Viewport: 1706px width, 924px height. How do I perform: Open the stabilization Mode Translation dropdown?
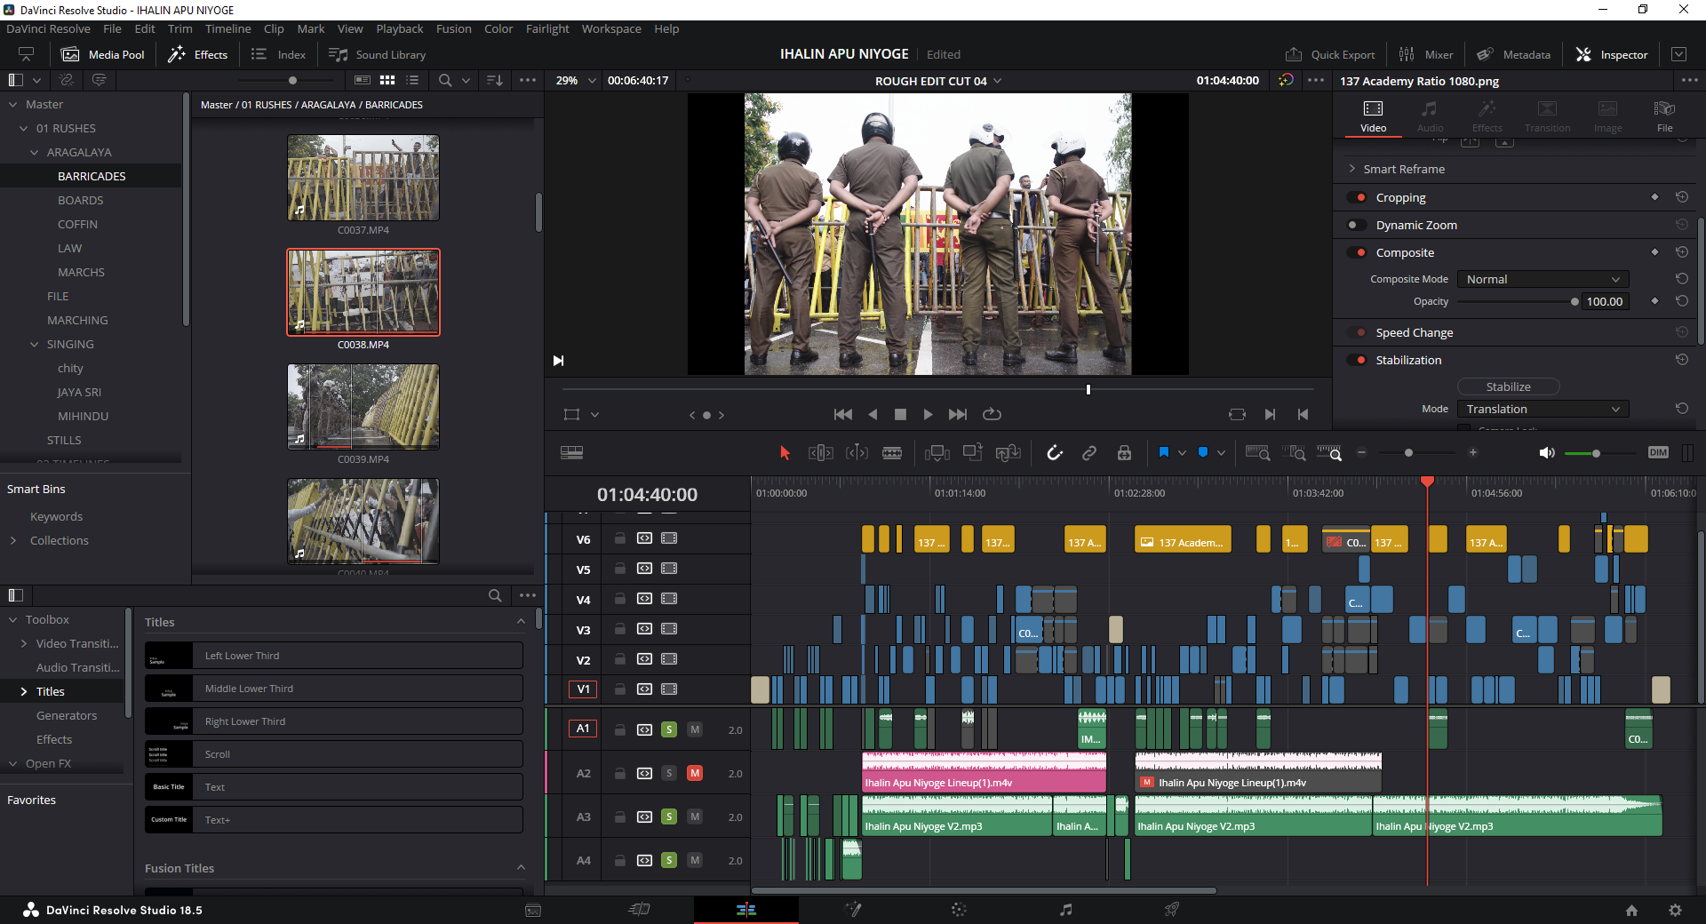[1543, 409]
